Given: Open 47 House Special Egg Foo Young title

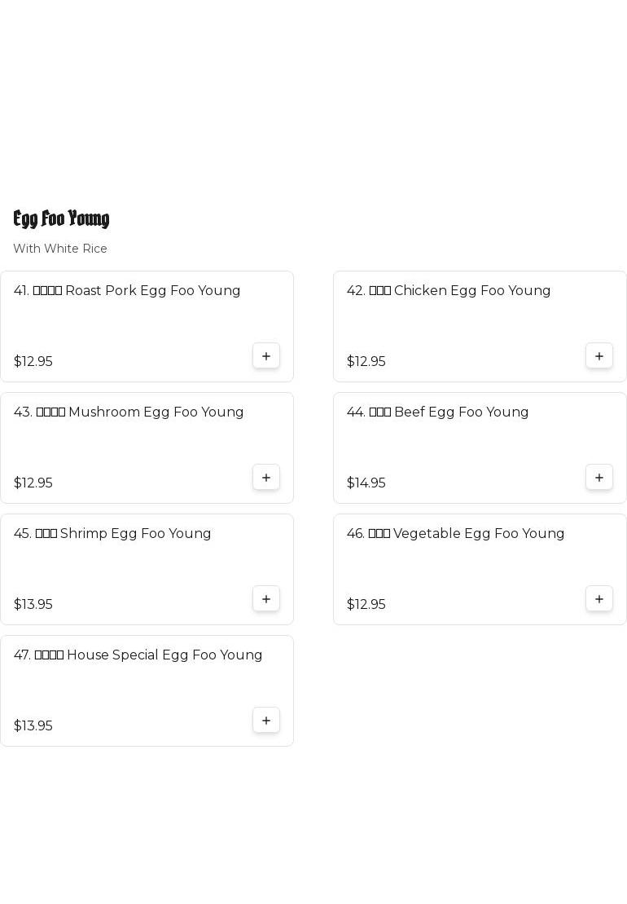Looking at the screenshot, I should 138,655.
